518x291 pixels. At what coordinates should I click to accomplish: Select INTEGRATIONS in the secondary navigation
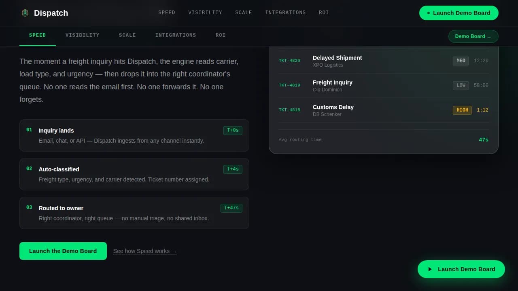coord(176,35)
